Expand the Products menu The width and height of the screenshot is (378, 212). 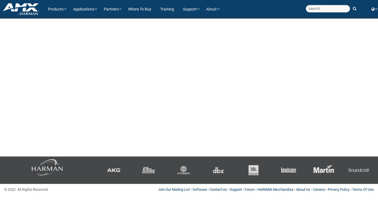pos(57,9)
